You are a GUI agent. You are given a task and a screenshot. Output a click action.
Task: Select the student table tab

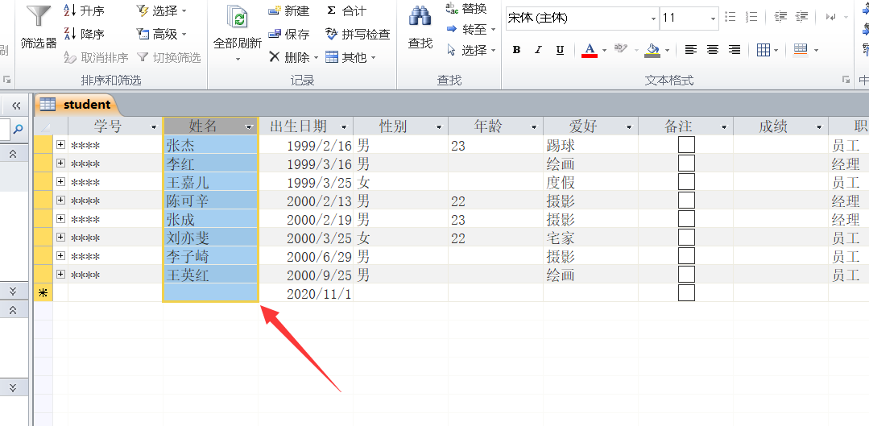77,104
